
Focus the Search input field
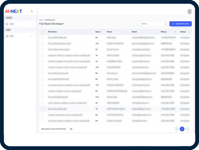(x=154, y=24)
